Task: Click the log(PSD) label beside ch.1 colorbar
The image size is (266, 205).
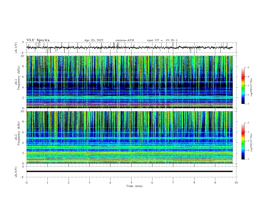Action: coord(251,87)
